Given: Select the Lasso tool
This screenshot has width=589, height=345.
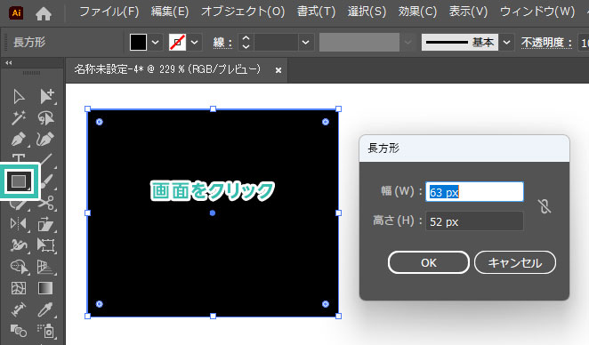Looking at the screenshot, I should tap(46, 118).
